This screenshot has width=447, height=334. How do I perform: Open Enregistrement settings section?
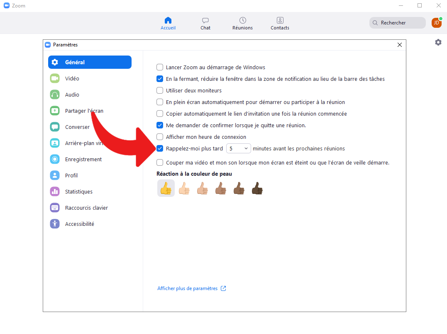pos(83,159)
